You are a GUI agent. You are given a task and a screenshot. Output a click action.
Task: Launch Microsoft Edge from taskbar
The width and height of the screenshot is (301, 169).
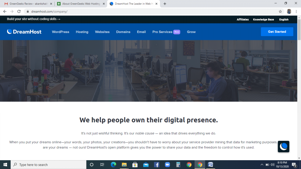(x=113, y=165)
